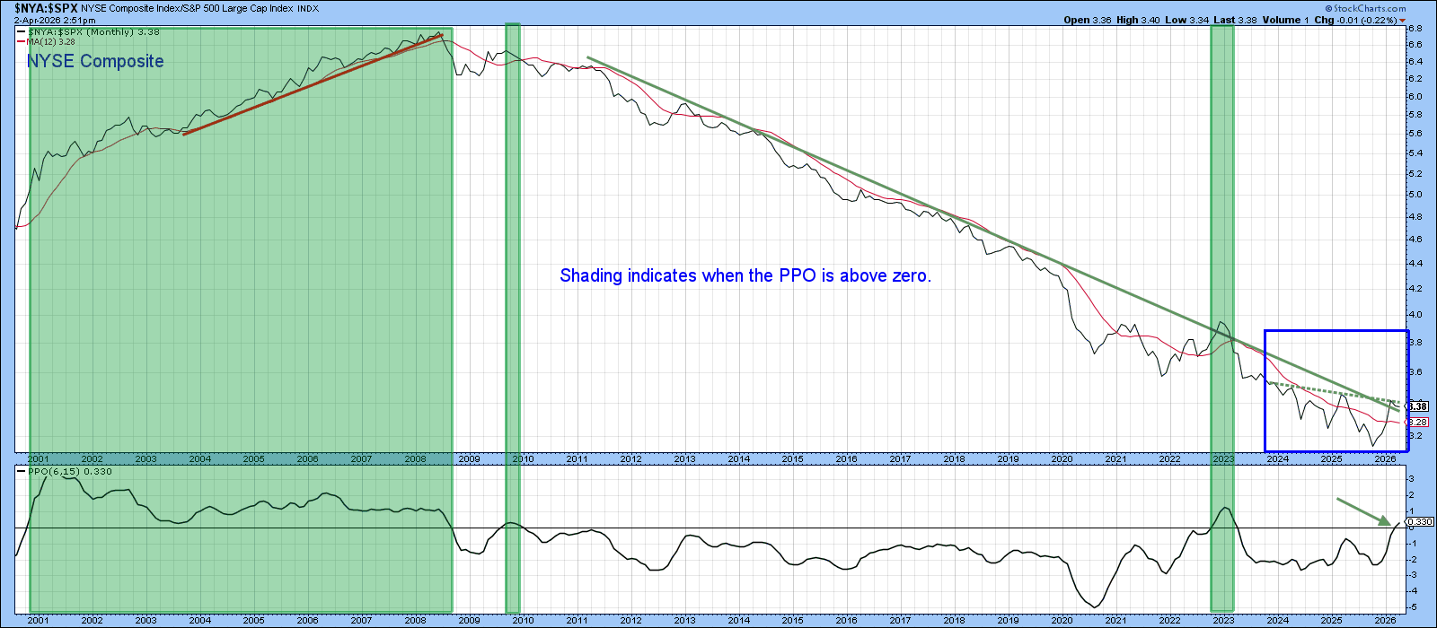The width and height of the screenshot is (1437, 628).
Task: Click the red 3.28 moving-average tag on the right axis
Action: click(1418, 422)
